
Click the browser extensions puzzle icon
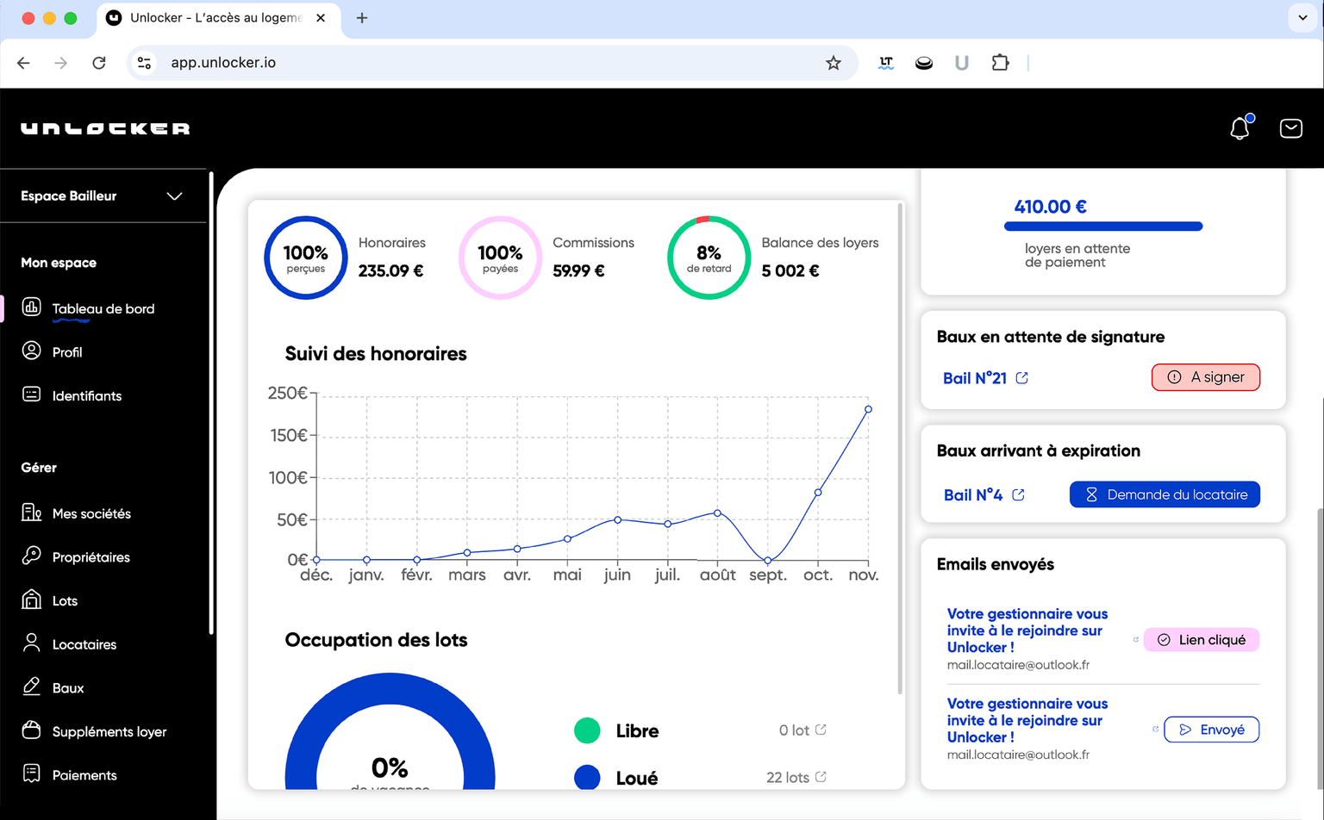click(x=1000, y=63)
